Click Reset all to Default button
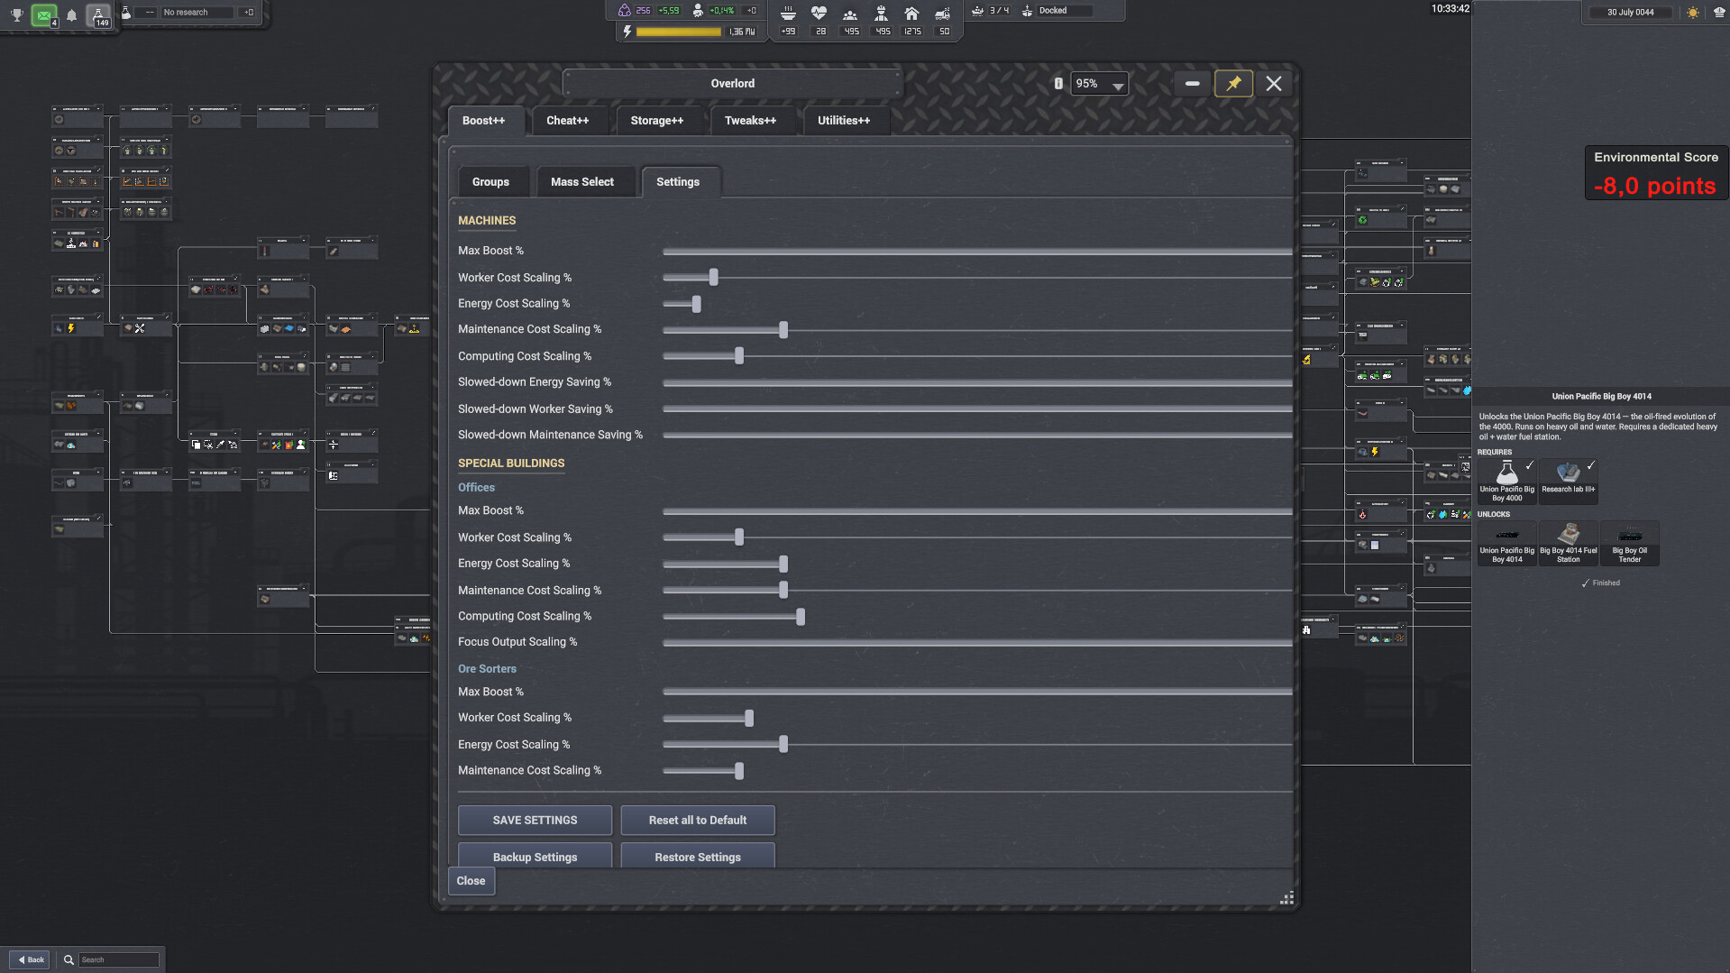Screen dimensions: 1730x973 697,820
